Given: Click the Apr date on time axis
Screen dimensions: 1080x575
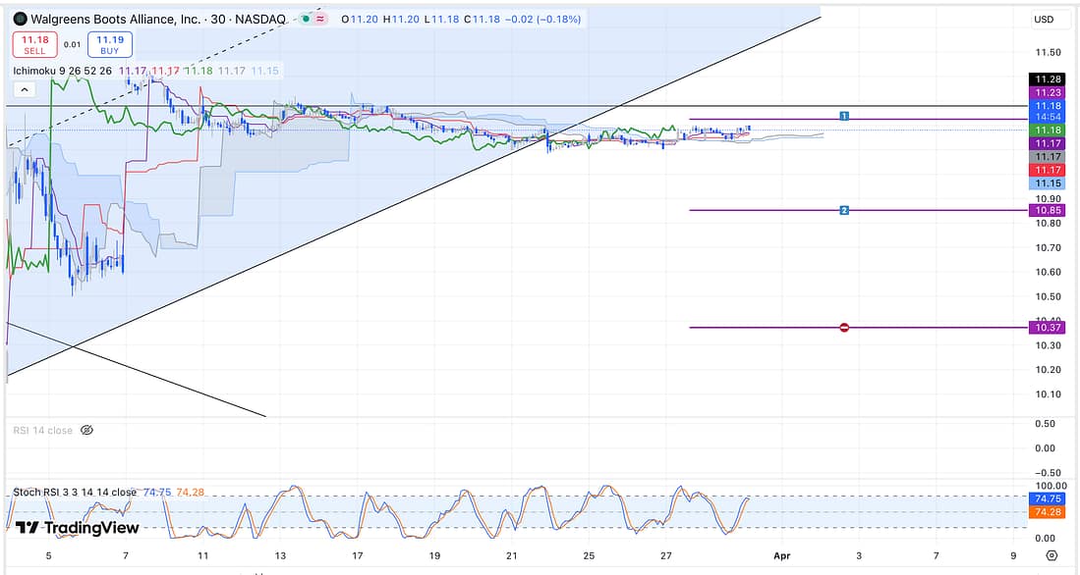Looking at the screenshot, I should pos(782,555).
